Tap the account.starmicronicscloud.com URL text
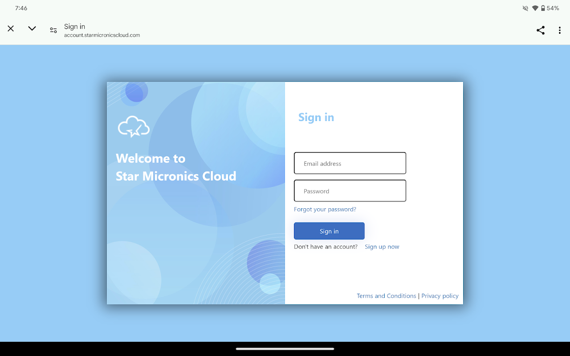 pyautogui.click(x=102, y=35)
